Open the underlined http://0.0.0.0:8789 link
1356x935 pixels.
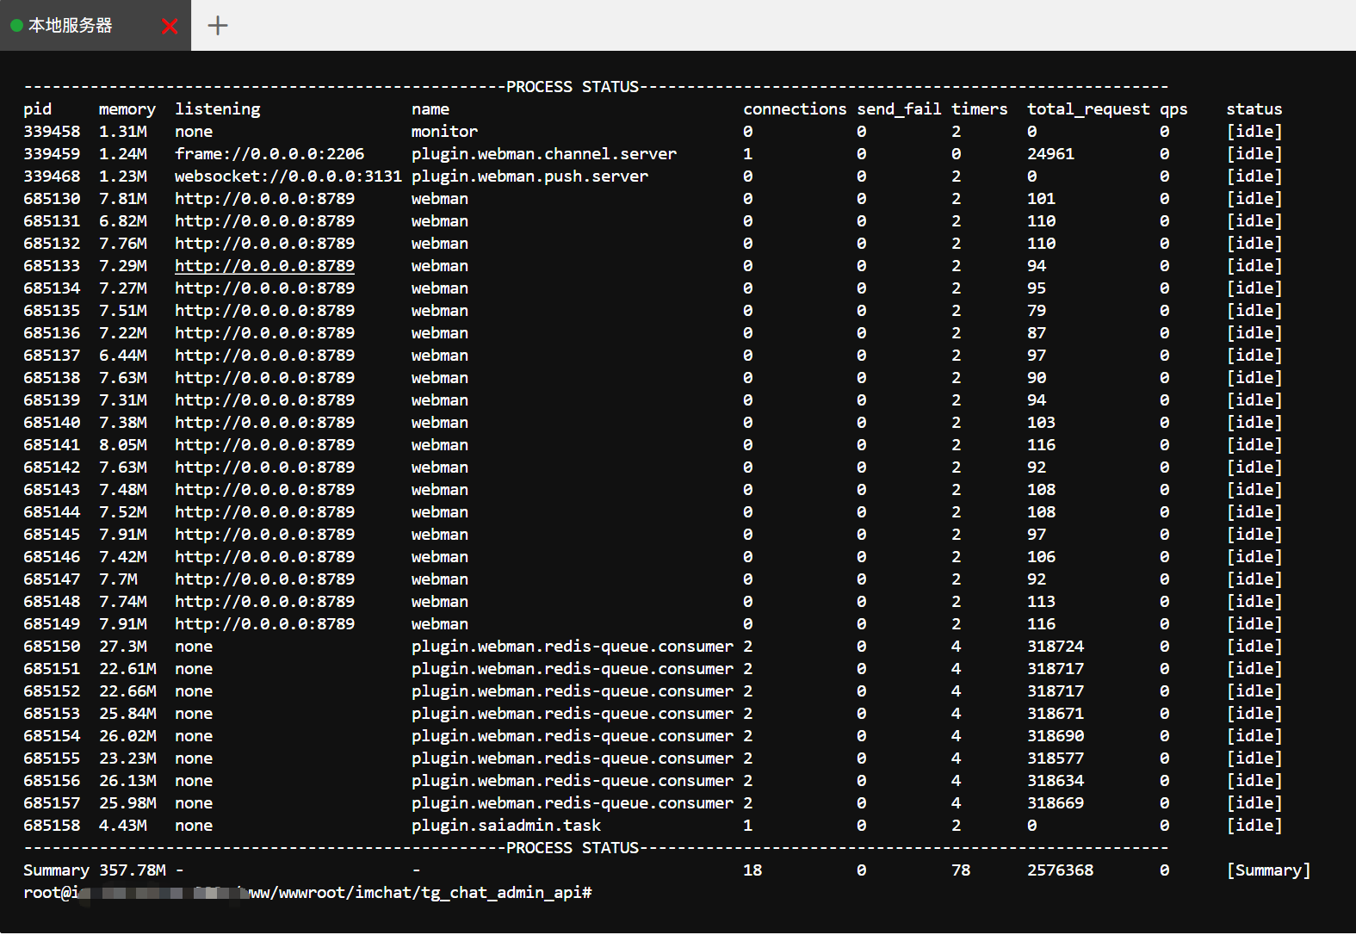264,266
